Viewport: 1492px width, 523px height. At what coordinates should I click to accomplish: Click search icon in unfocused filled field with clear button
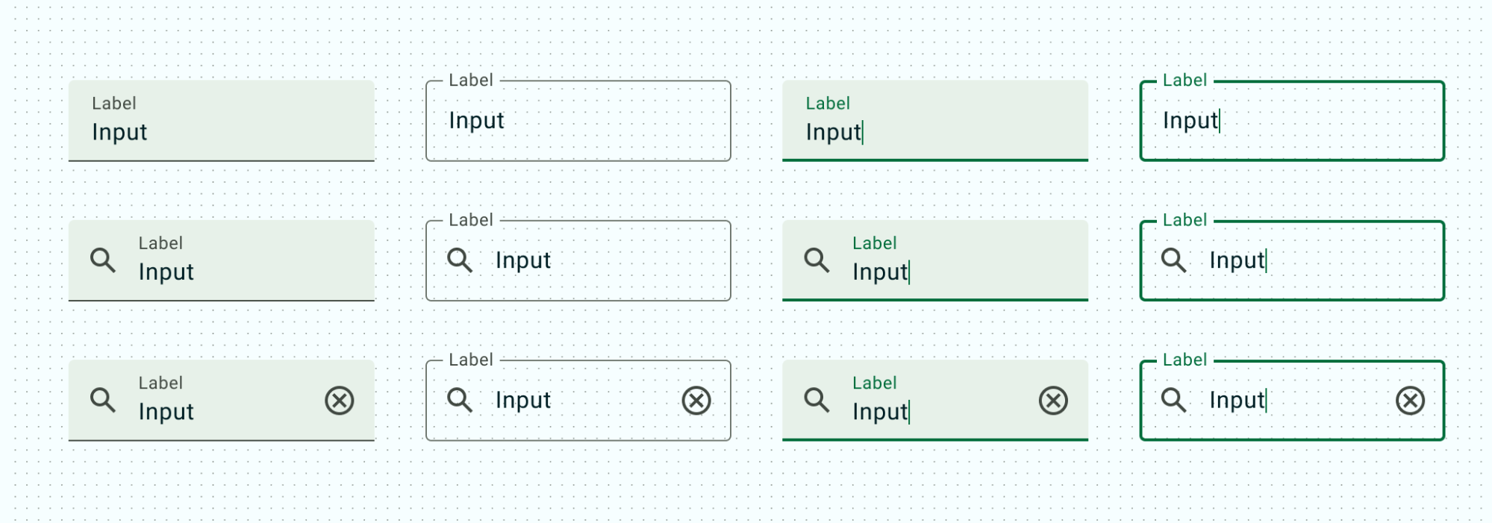[103, 401]
